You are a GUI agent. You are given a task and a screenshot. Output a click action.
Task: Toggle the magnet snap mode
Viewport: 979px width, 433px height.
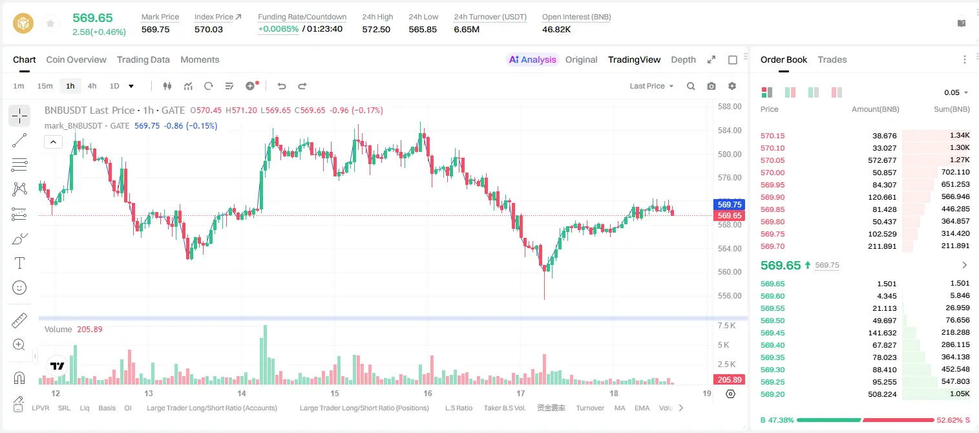(x=19, y=377)
